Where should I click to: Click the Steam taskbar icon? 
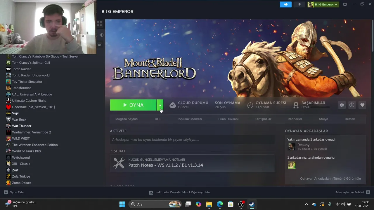252,204
